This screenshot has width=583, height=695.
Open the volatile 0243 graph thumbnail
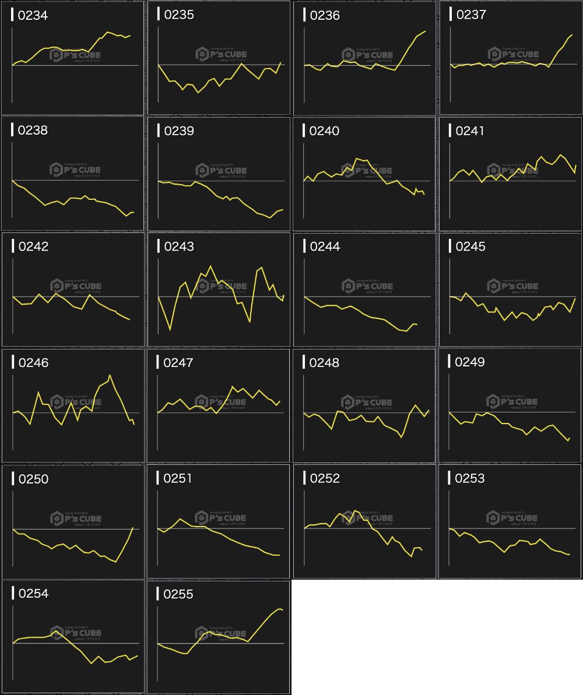pos(219,290)
